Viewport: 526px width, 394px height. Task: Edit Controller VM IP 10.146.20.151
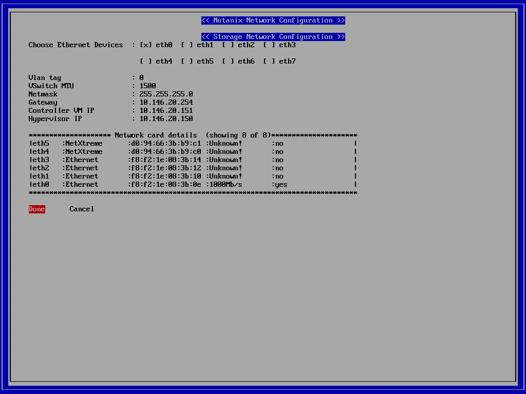(166, 111)
